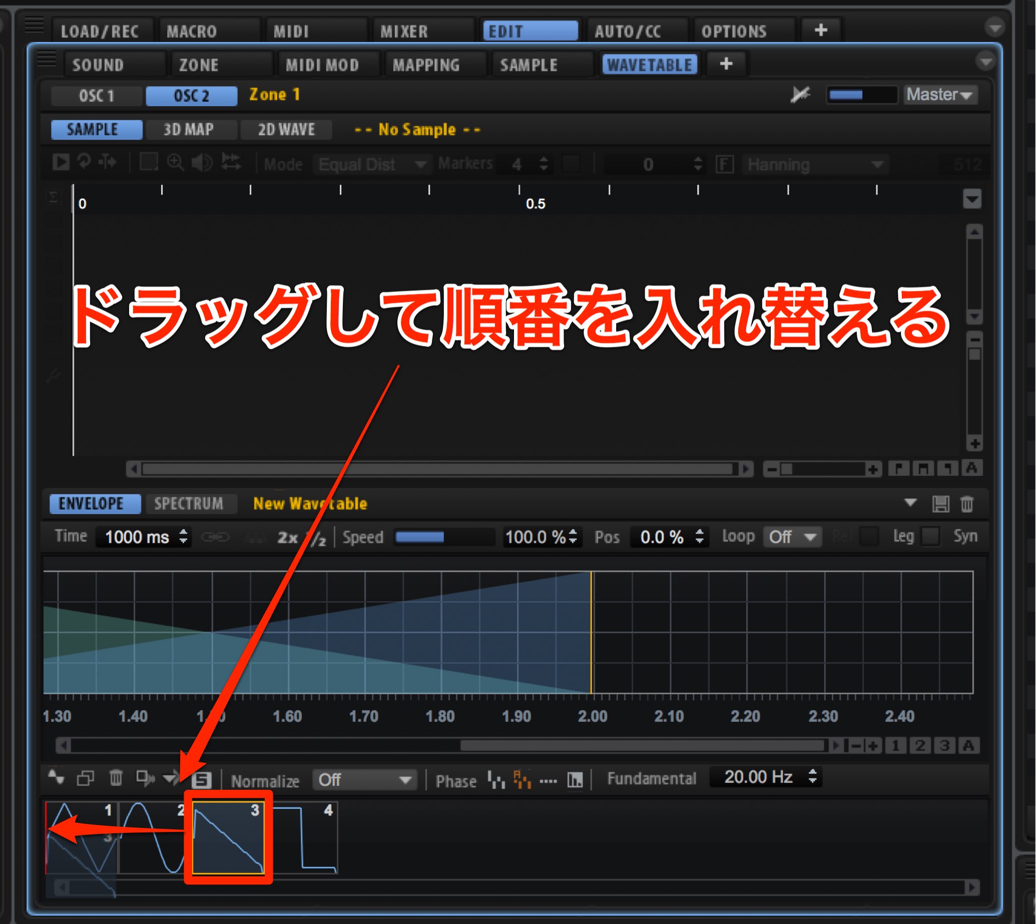This screenshot has width=1036, height=924.
Task: Toggle the mute icon beside Master
Action: [x=800, y=95]
